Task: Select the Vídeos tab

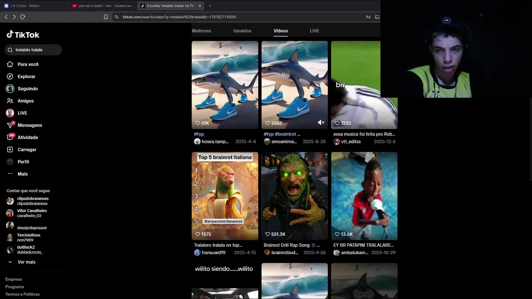Action: 281,31
